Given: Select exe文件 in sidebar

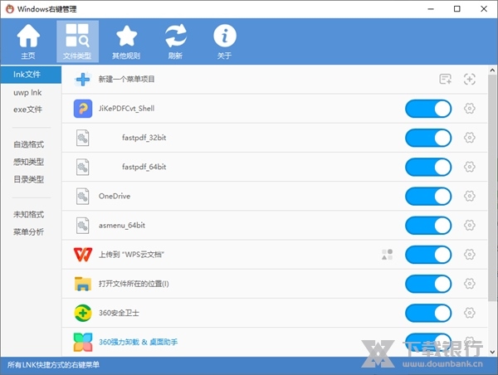Looking at the screenshot, I should (27, 110).
